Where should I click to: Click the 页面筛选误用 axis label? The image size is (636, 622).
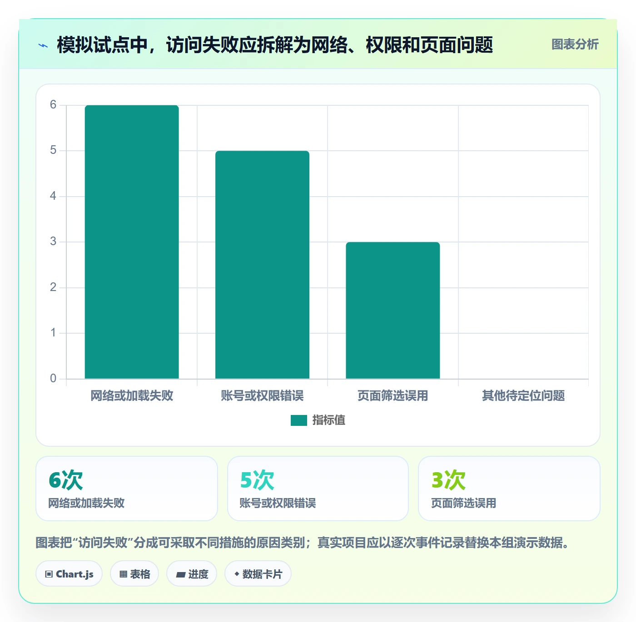[393, 396]
